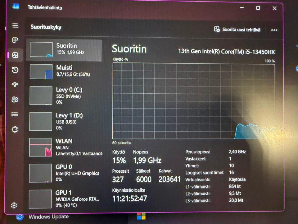Click the Task Manager app icon in title bar
The height and width of the screenshot is (224, 298).
[x=16, y=6]
